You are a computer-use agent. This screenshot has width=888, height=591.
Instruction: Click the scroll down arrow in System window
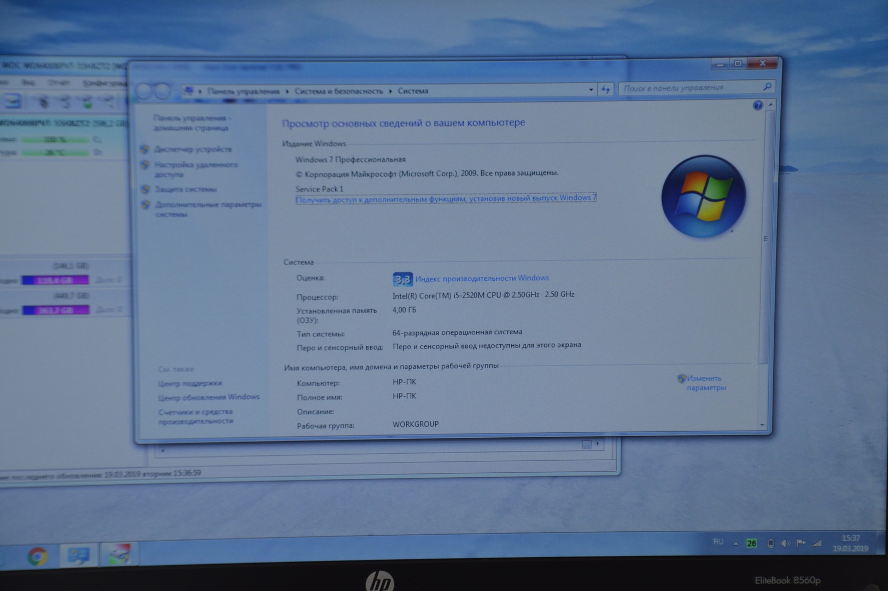click(762, 425)
